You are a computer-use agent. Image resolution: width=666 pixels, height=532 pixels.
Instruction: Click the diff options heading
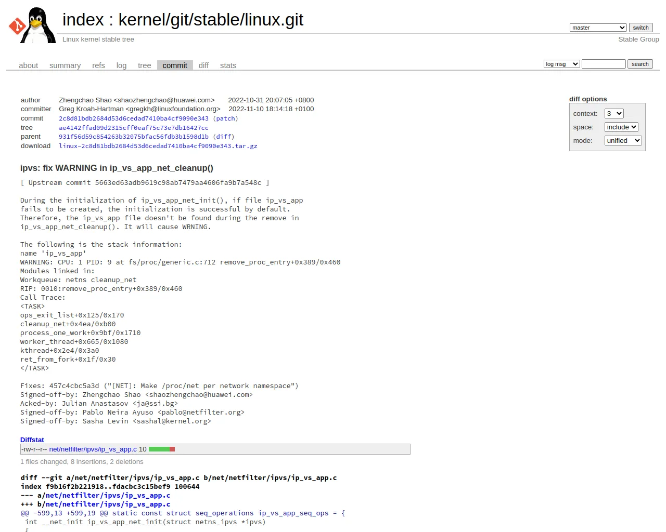click(588, 99)
